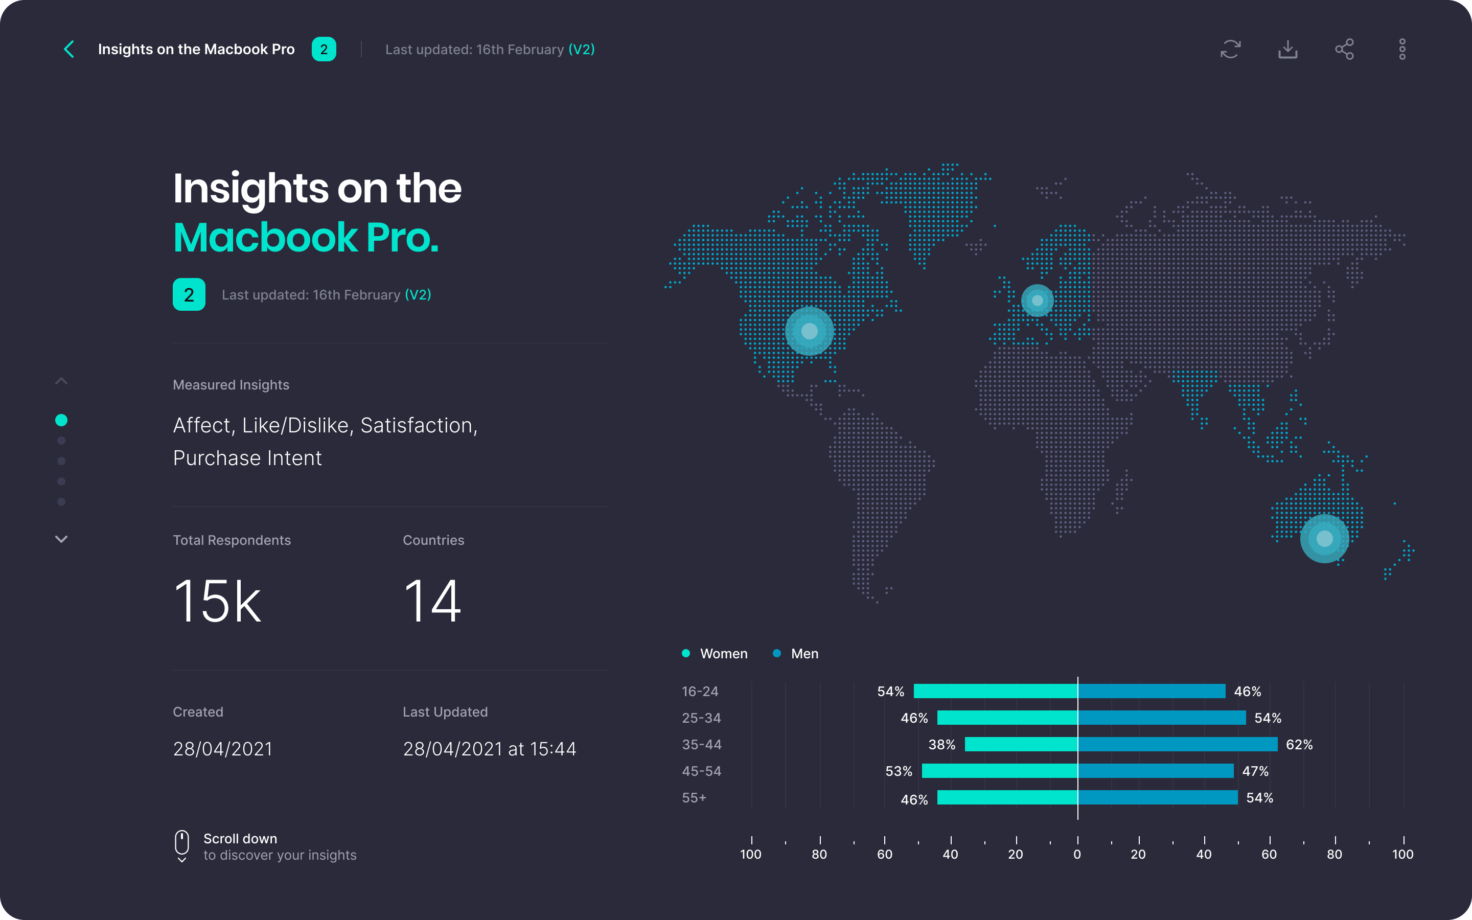Click the 55+ age group label
The height and width of the screenshot is (920, 1472).
694,798
